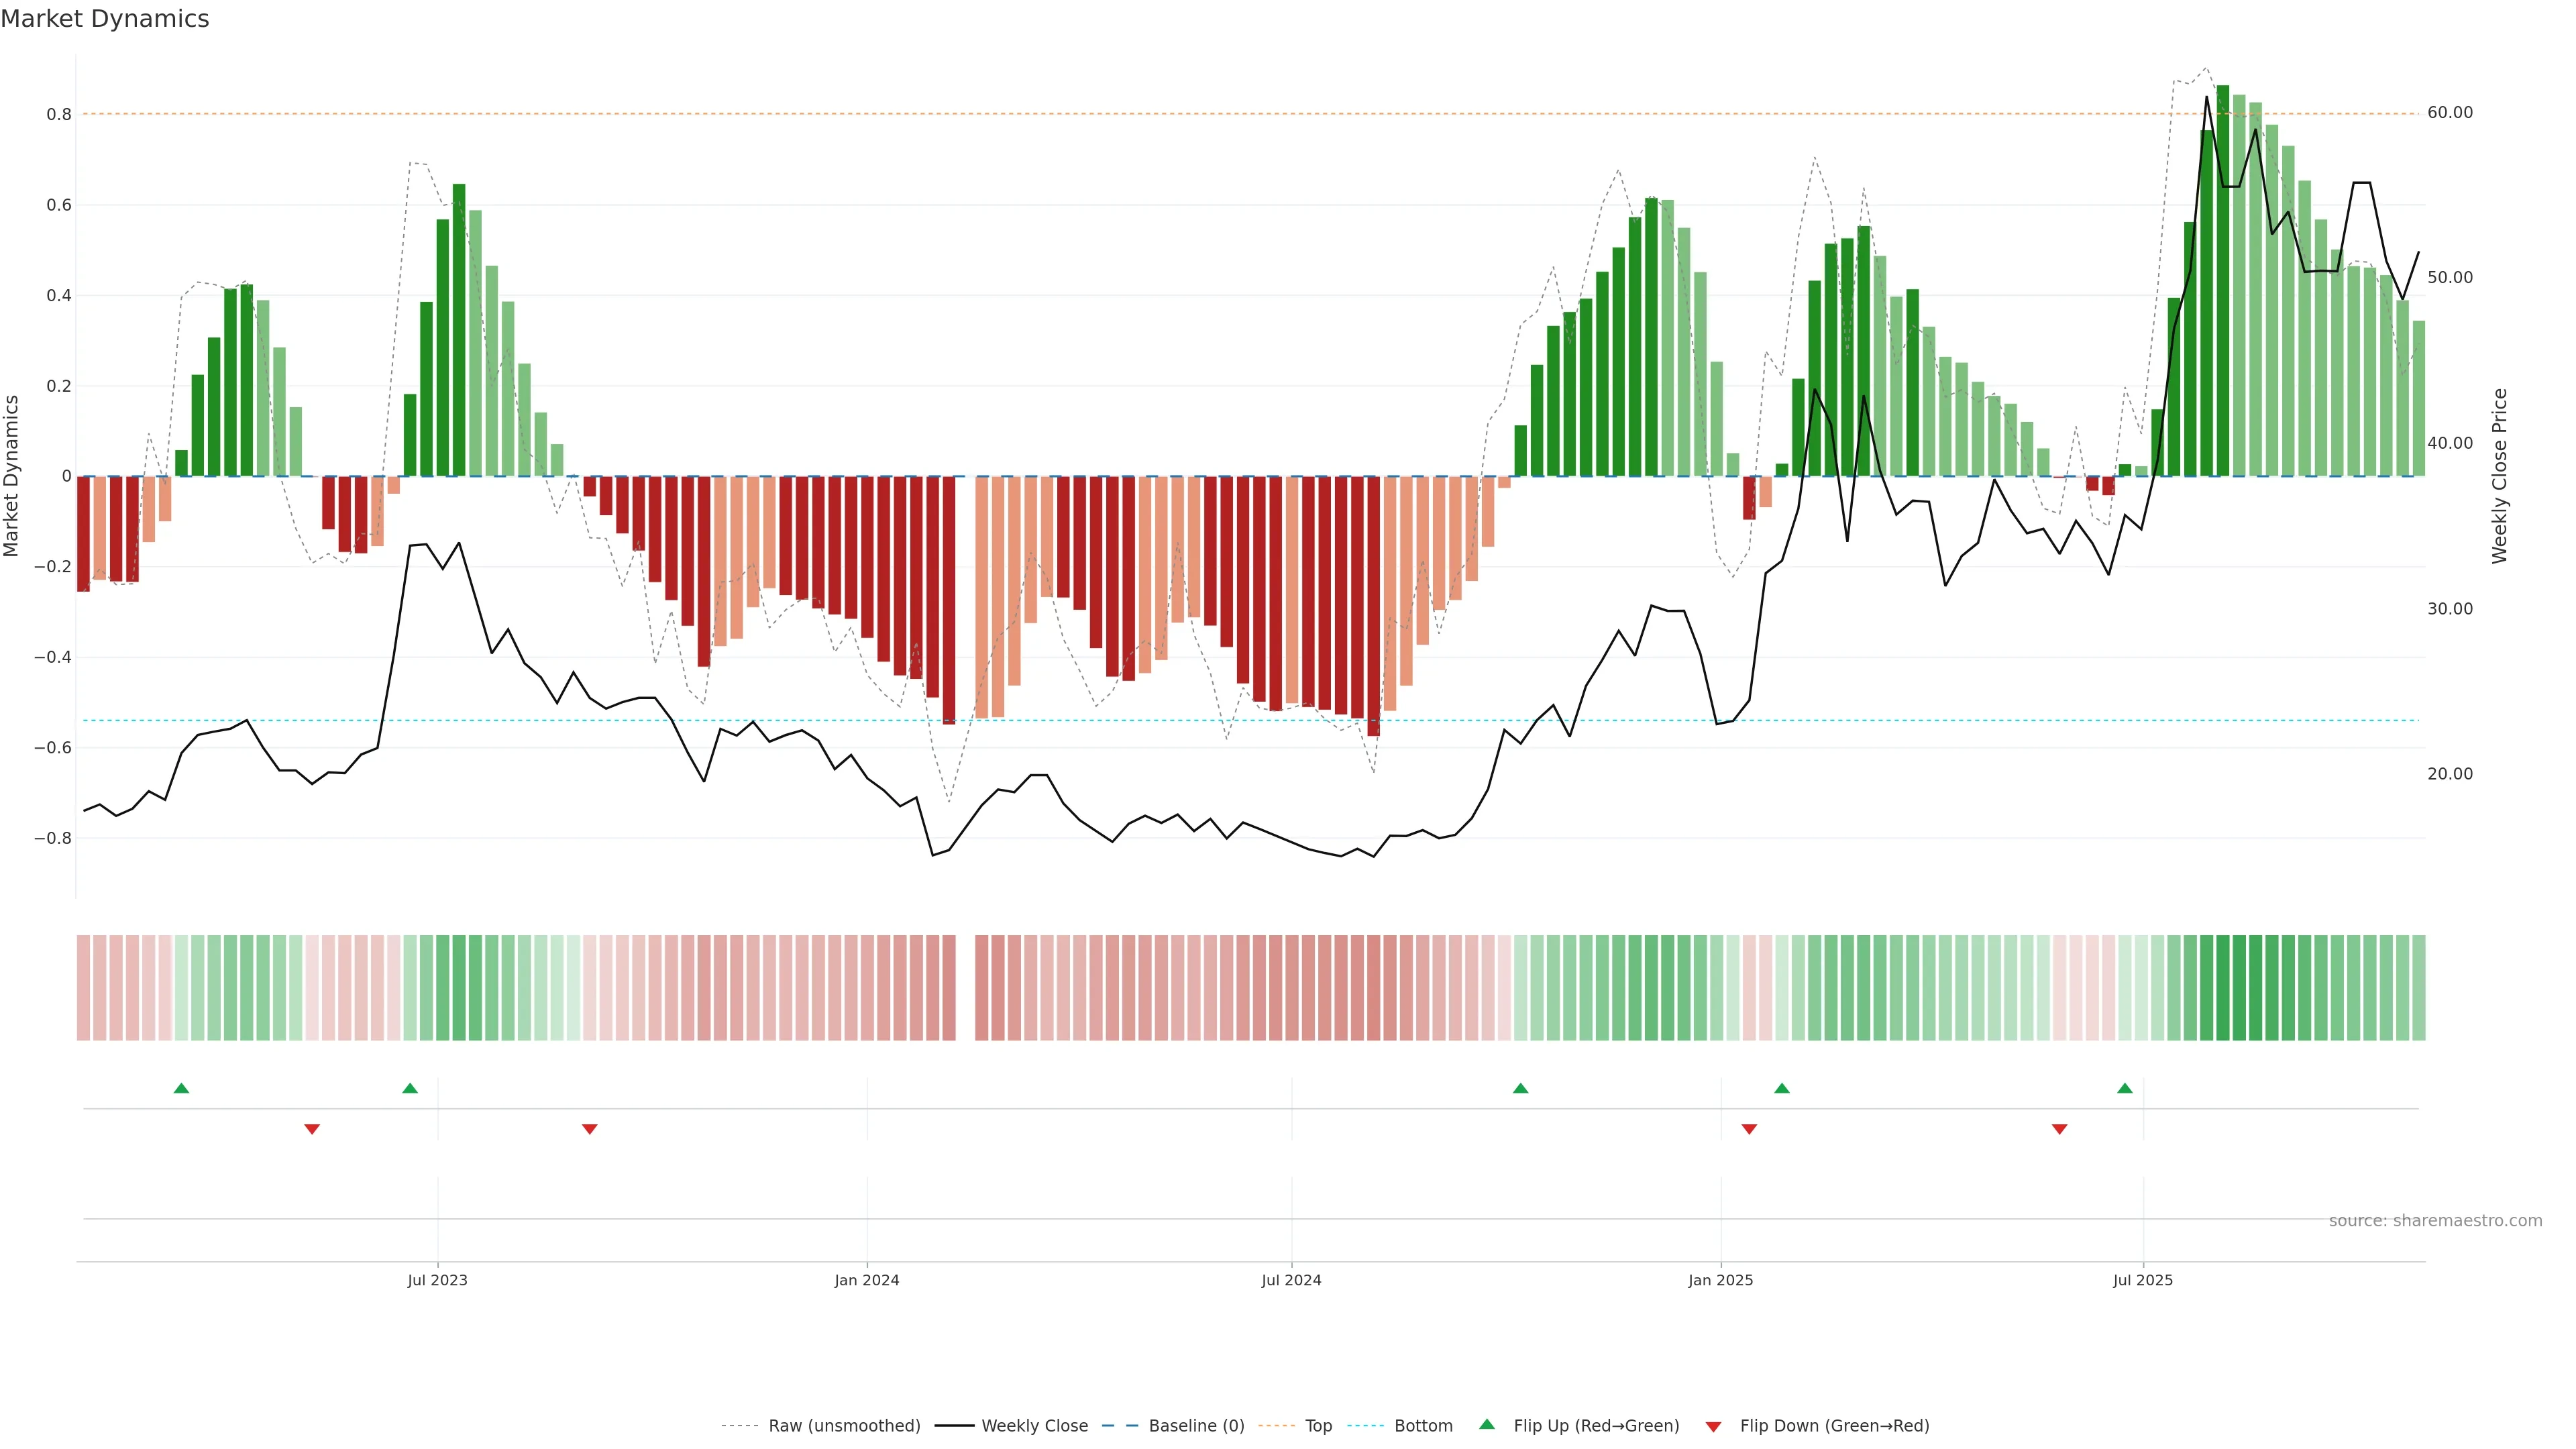2576x1449 pixels.
Task: Toggle the Top legend entry
Action: tap(1318, 1426)
